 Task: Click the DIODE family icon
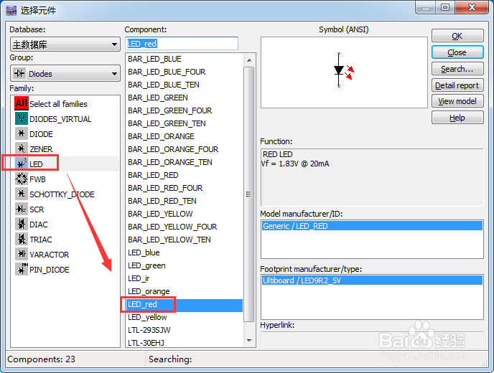[x=22, y=133]
